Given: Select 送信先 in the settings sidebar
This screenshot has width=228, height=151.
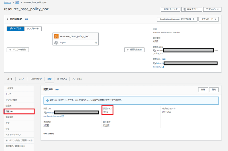Looking at the screenshot, I should [19, 106].
